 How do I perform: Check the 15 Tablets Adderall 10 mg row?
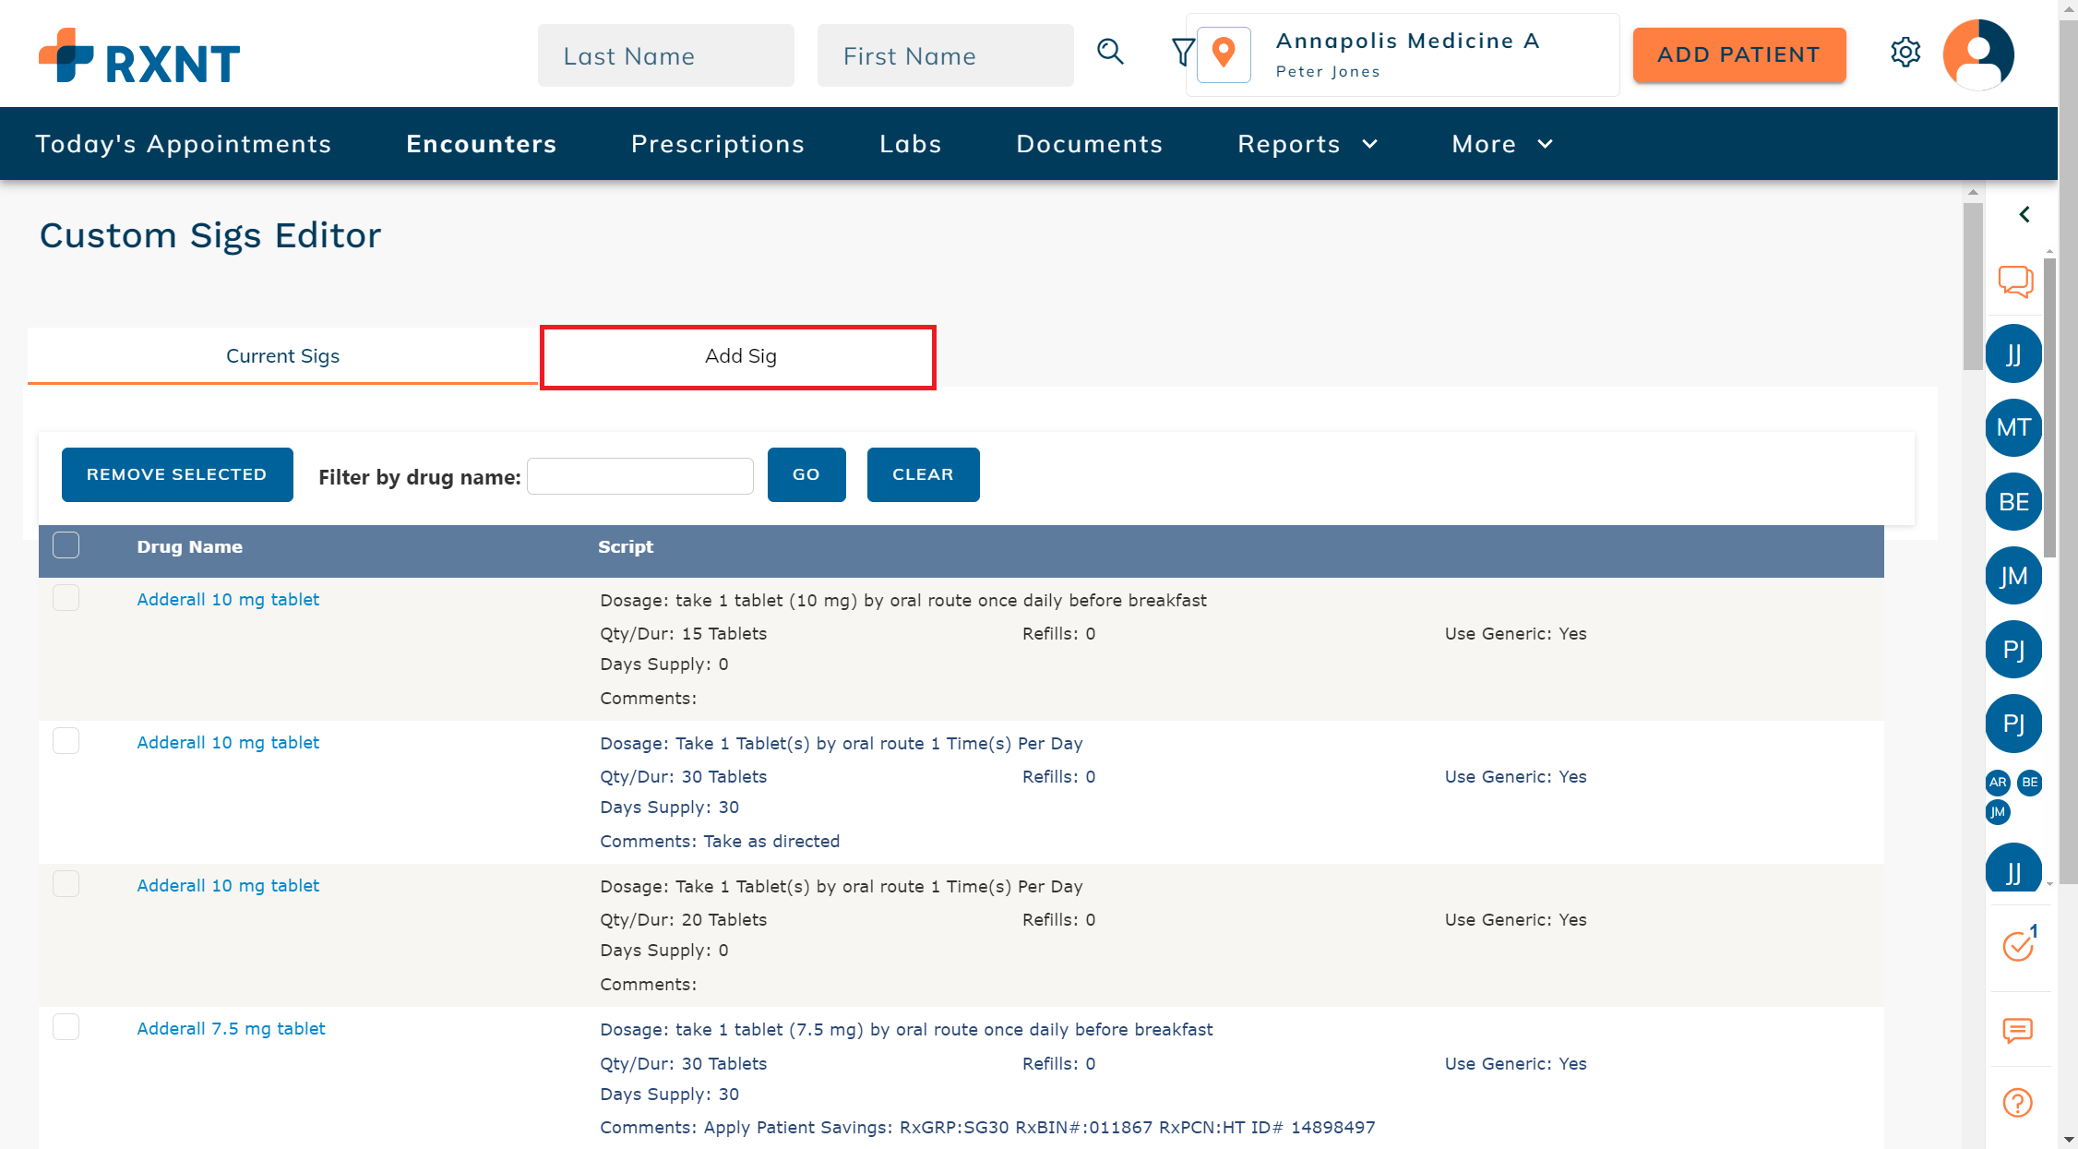pyautogui.click(x=66, y=598)
